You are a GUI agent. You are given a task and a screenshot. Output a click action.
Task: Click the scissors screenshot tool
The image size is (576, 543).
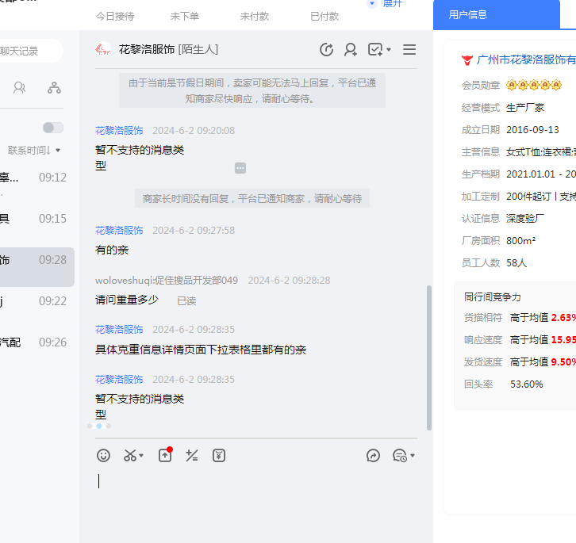(x=130, y=455)
